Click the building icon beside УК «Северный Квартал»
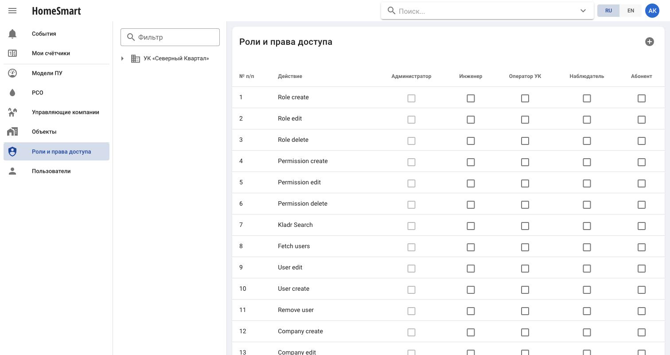670x355 pixels. click(136, 59)
